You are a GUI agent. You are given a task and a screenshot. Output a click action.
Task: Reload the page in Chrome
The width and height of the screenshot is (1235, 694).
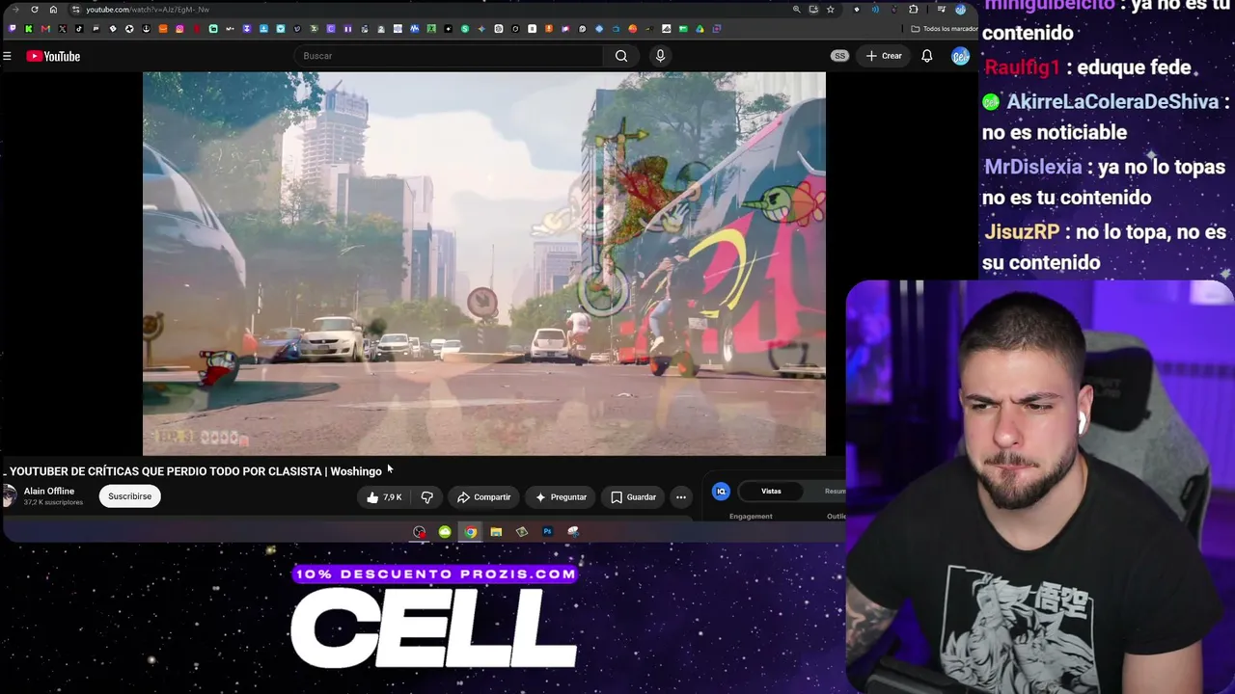click(35, 10)
